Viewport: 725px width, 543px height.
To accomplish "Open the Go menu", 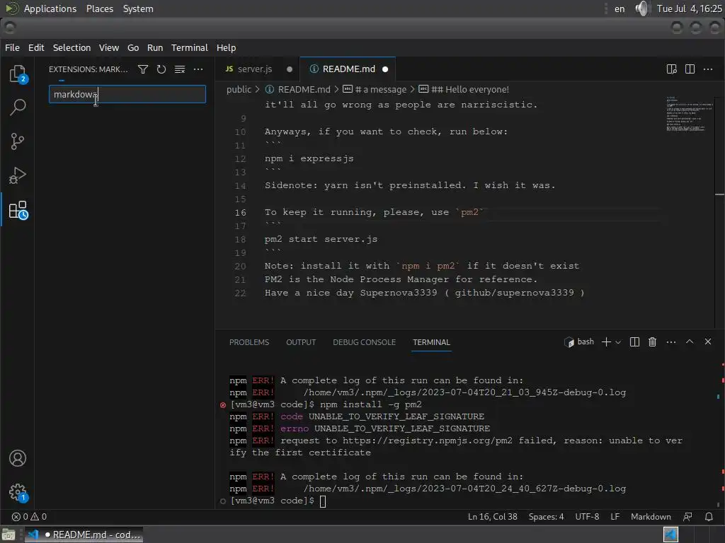I will [x=133, y=47].
